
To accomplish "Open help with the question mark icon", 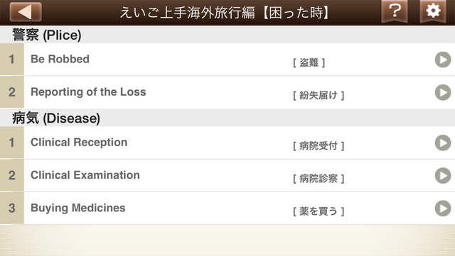I will (x=395, y=11).
